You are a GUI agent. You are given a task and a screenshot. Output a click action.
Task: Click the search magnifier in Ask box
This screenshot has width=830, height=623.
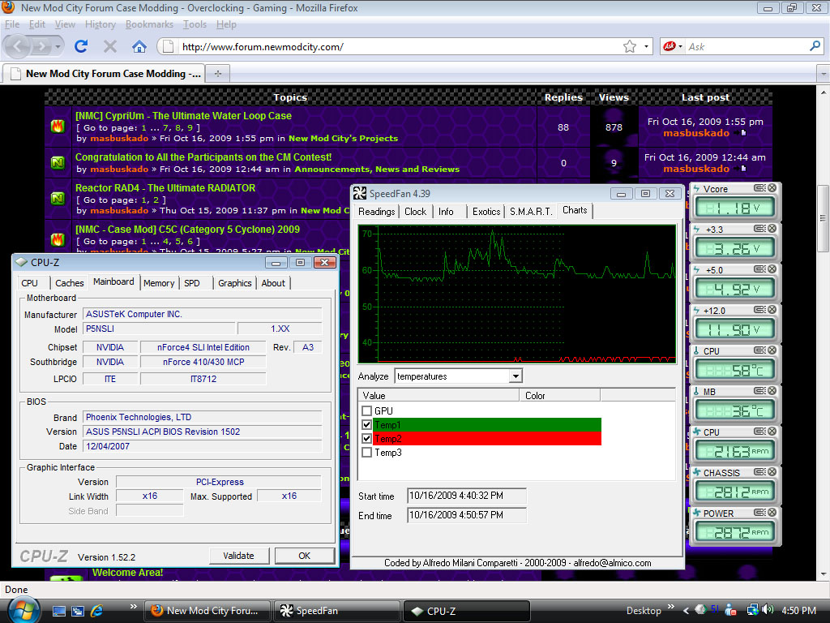(815, 46)
